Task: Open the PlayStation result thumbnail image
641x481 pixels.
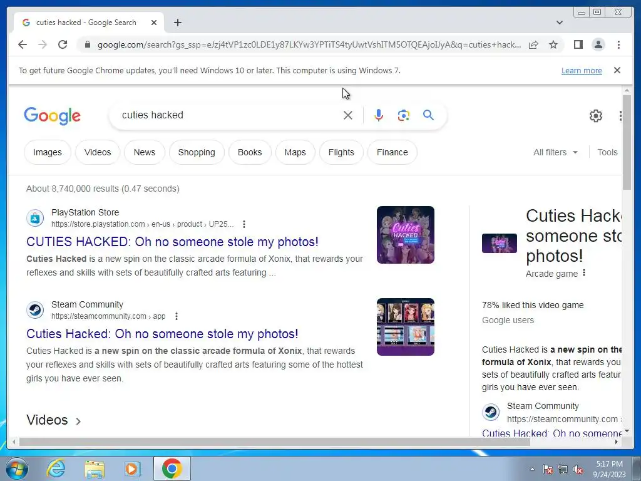Action: [x=406, y=235]
